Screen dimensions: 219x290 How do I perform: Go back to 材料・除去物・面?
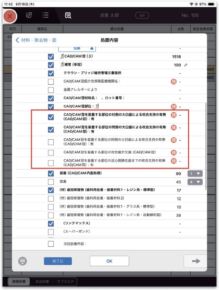click(36, 40)
